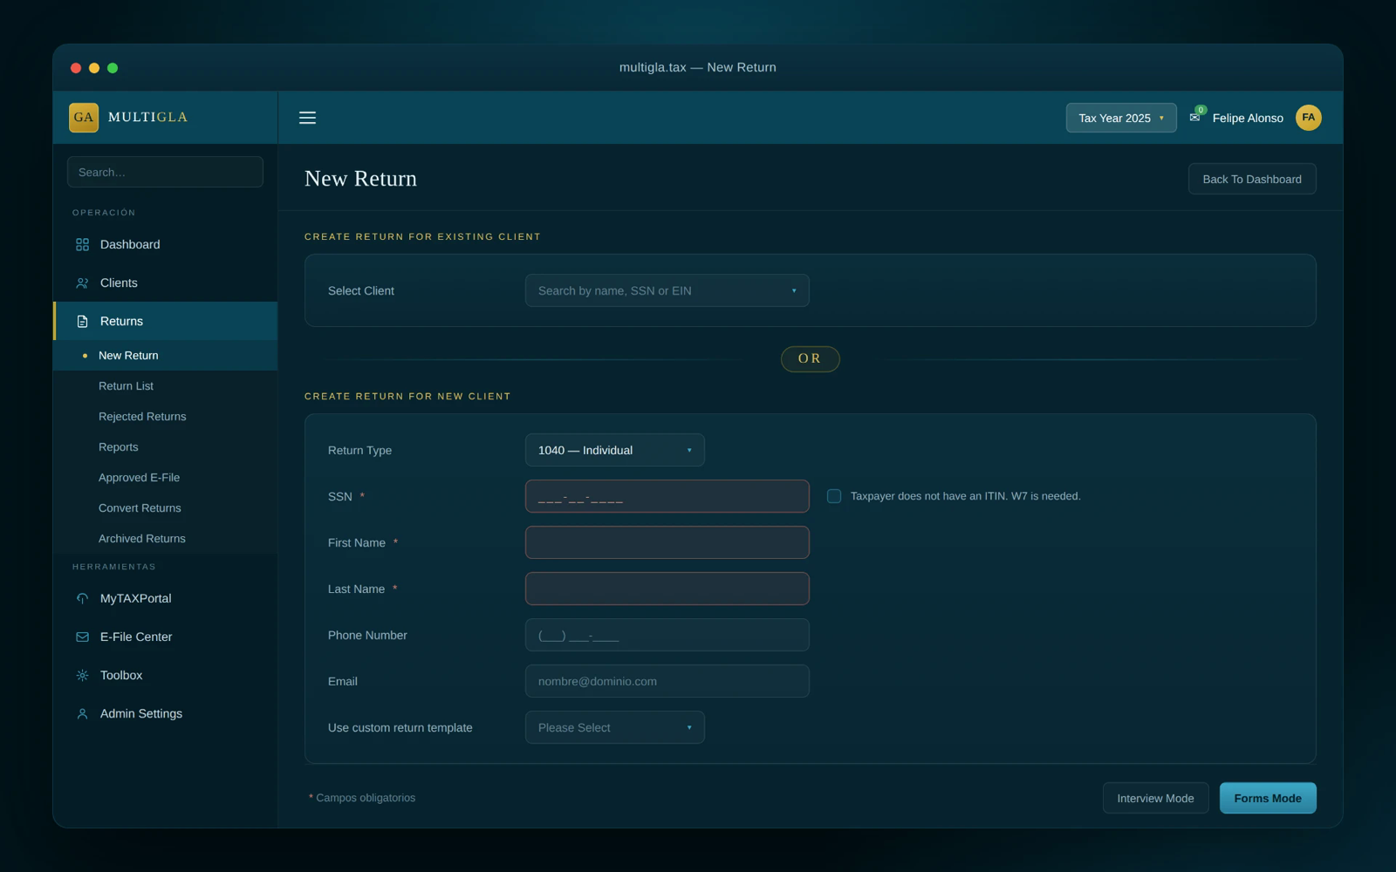1396x872 pixels.
Task: Focus the sidebar Search field
Action: [x=165, y=172]
